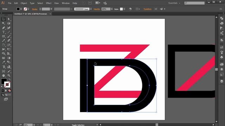Open the Symbols panel icon
Image resolution: width=225 pixels, height=126 pixels.
(x=222, y=57)
